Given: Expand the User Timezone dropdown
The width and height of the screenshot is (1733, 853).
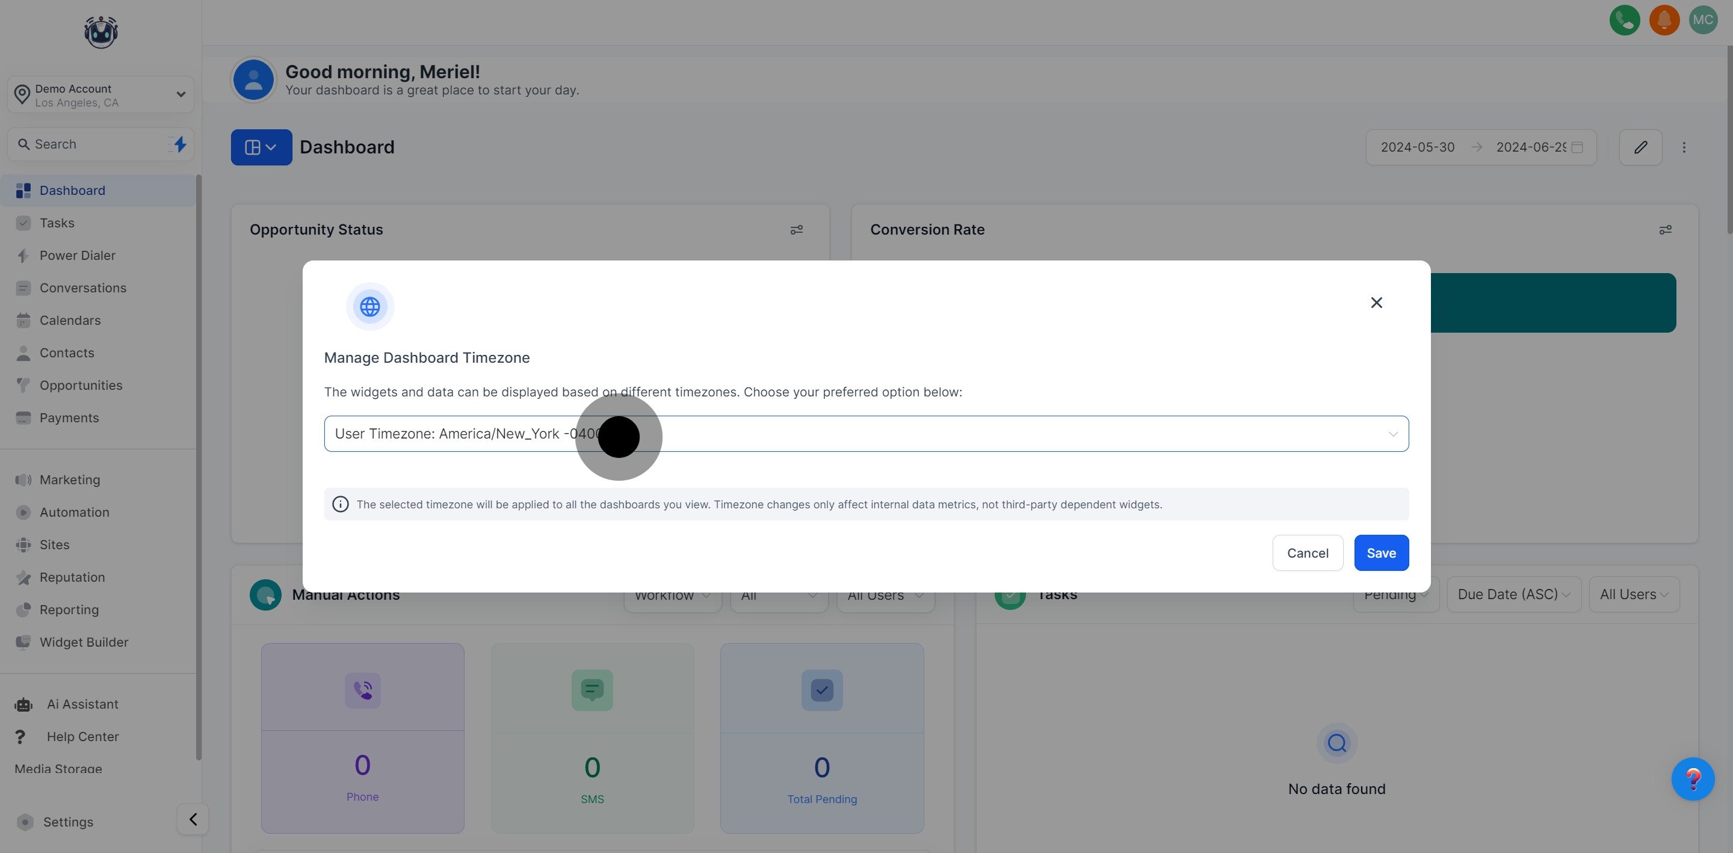Looking at the screenshot, I should [x=866, y=434].
